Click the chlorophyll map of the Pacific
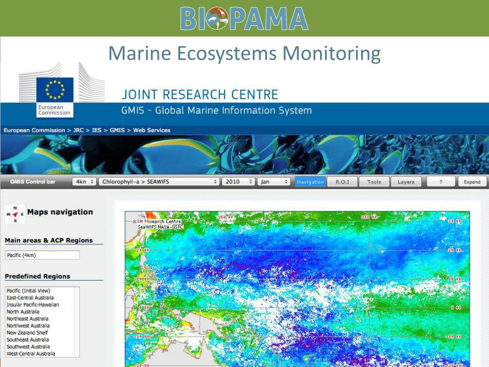Screen dimensions: 489x367 [297, 289]
